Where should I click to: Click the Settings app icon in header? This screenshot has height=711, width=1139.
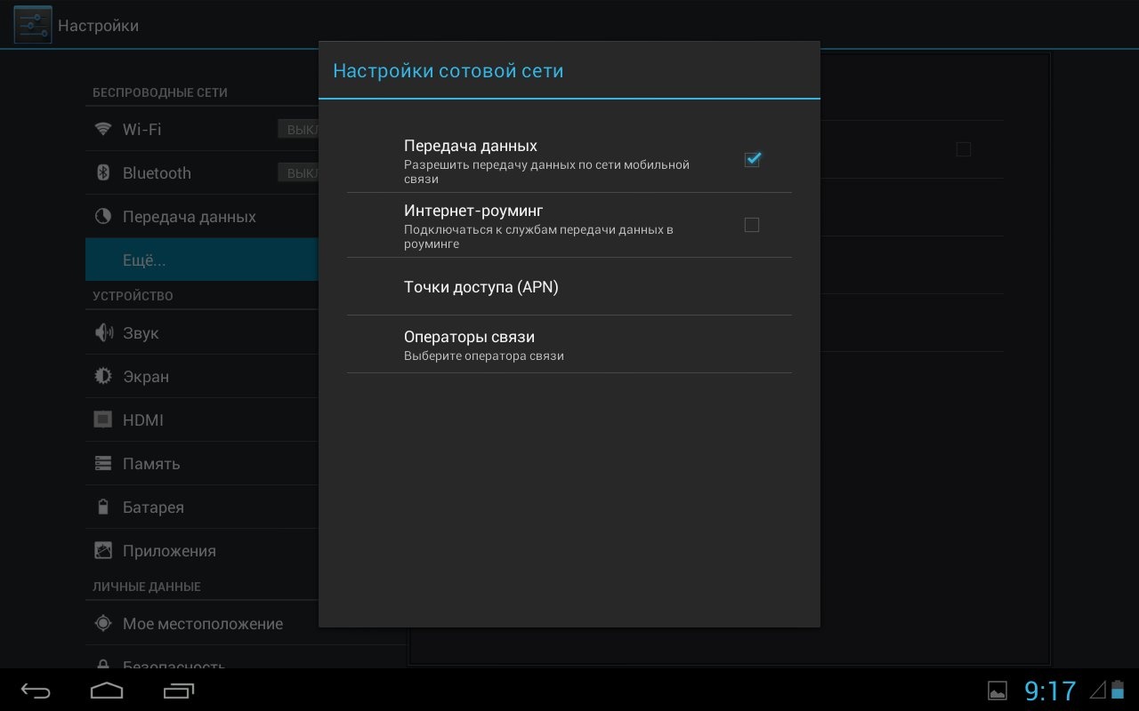(32, 26)
